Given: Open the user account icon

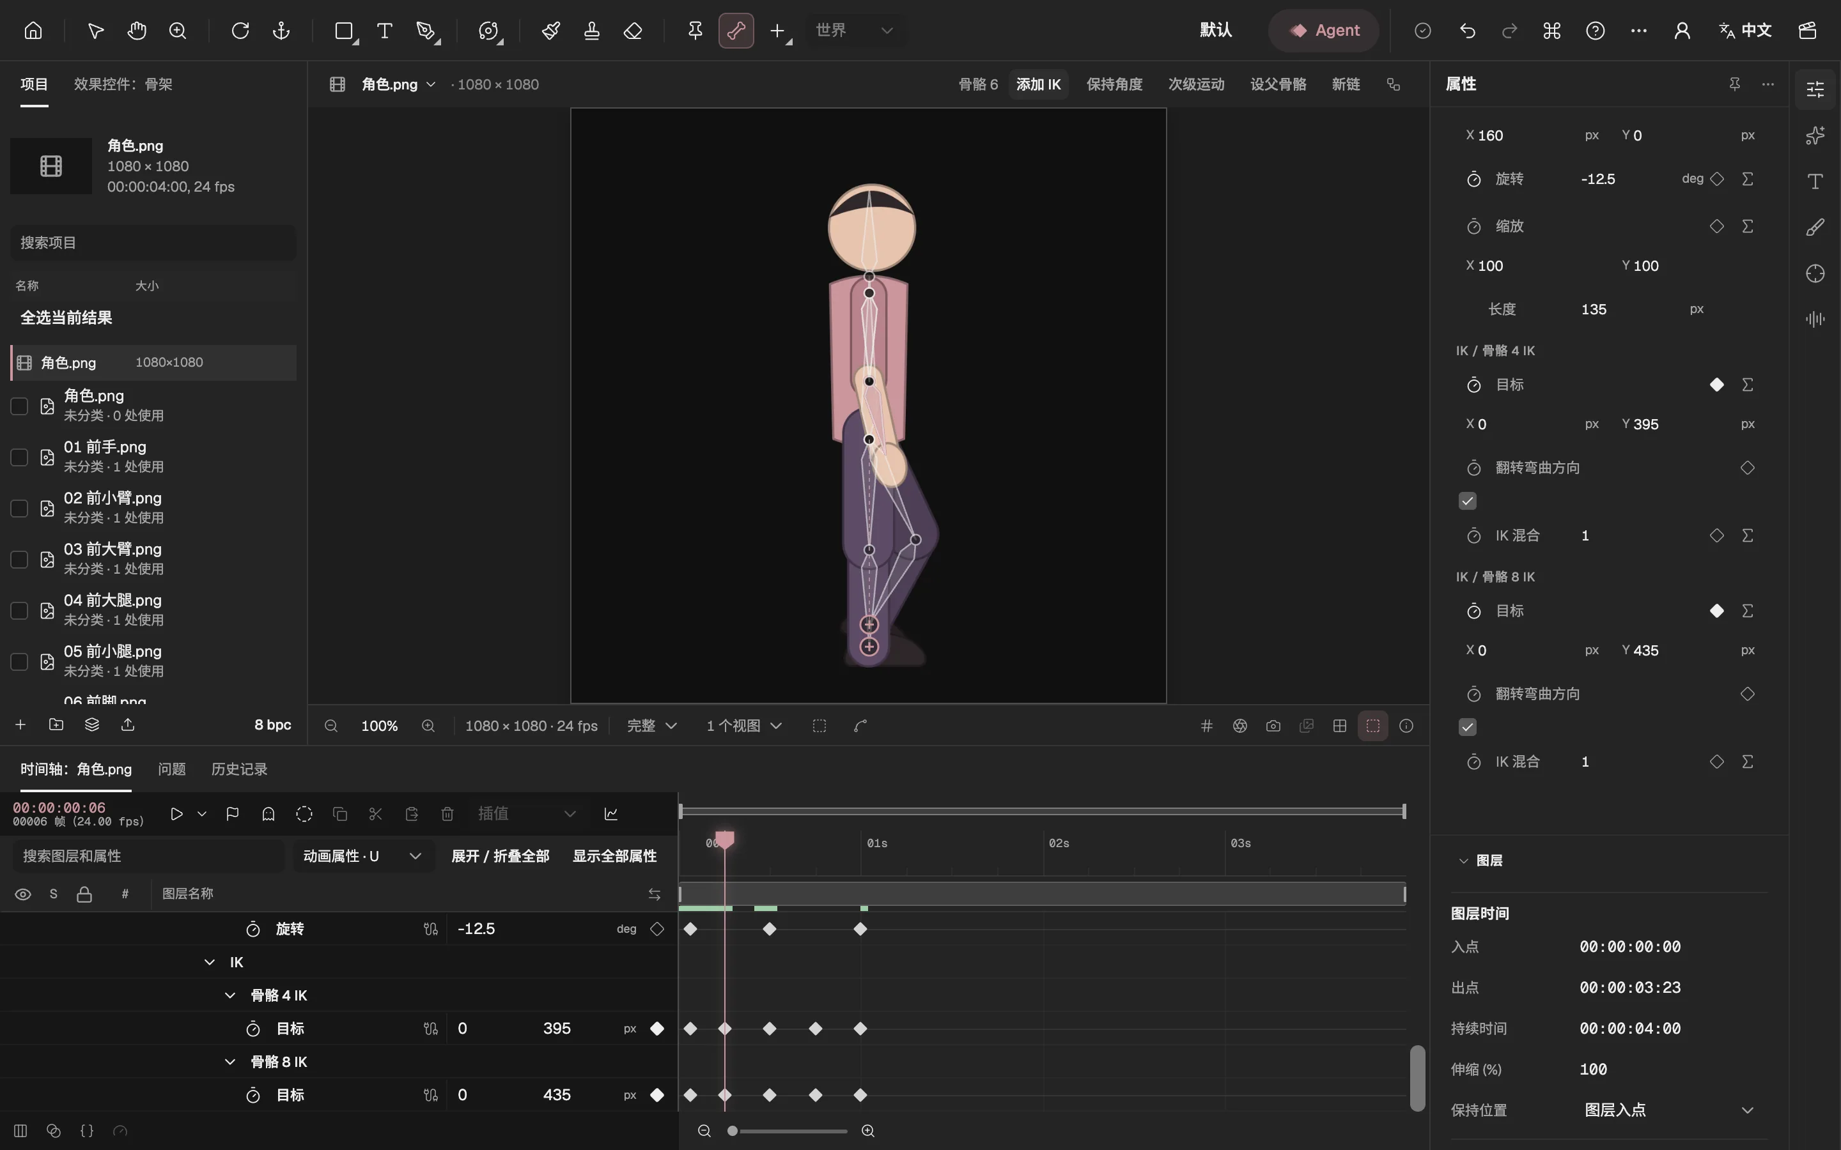Looking at the screenshot, I should click(1682, 31).
